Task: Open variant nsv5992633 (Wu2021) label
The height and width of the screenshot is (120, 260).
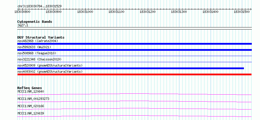Action: click(34, 47)
